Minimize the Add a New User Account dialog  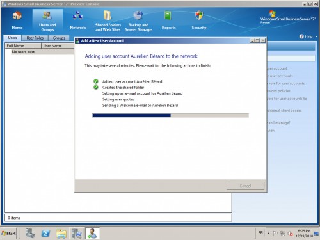[252, 40]
